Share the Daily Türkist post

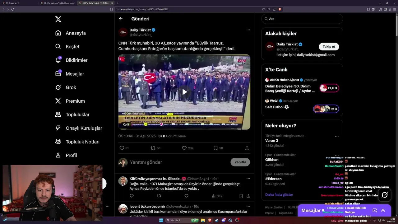(x=247, y=148)
